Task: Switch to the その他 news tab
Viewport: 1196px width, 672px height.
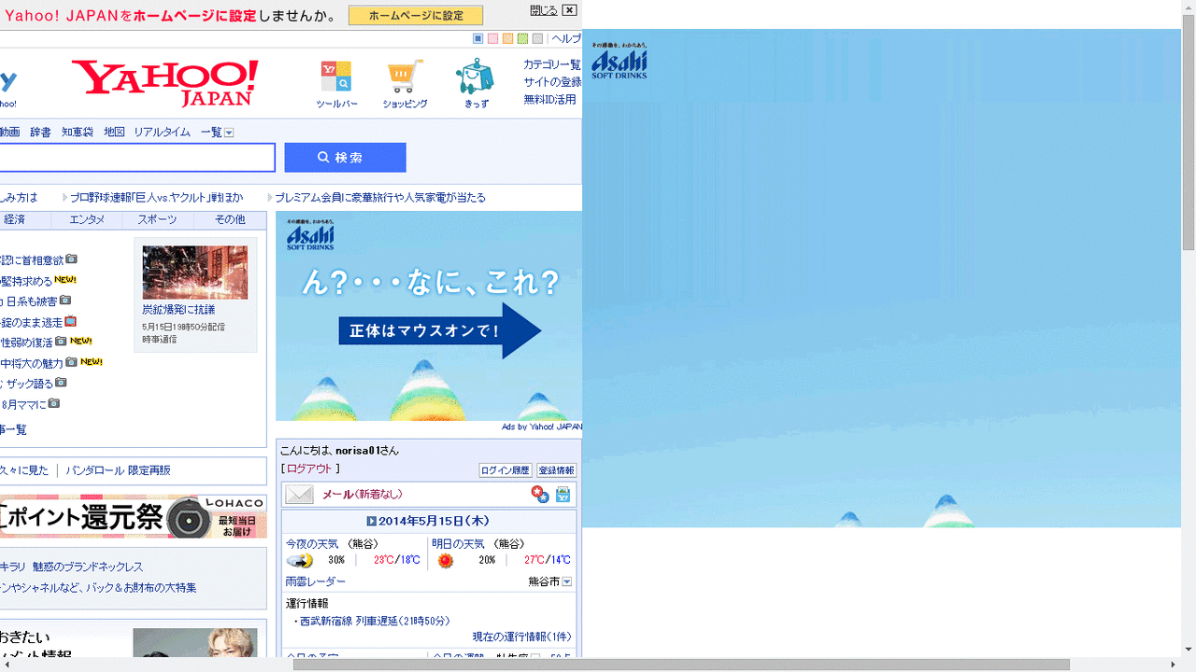Action: 230,220
